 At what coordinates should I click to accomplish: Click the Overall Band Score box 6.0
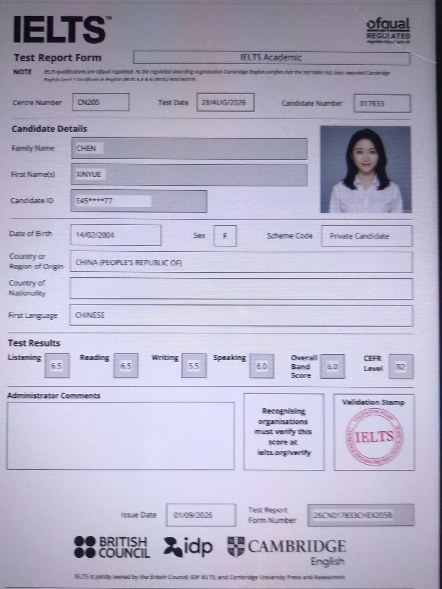[333, 367]
